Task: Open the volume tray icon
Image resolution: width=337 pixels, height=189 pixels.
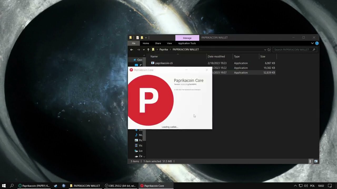Action: 306,186
